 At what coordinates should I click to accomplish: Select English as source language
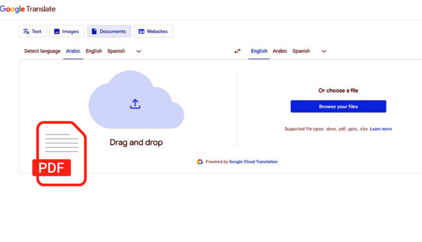[94, 51]
